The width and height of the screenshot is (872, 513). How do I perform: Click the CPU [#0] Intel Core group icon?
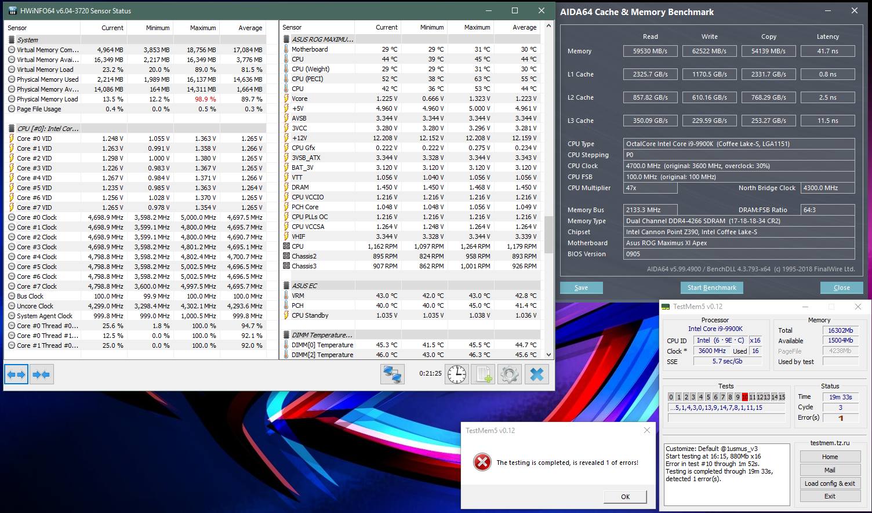tap(12, 129)
